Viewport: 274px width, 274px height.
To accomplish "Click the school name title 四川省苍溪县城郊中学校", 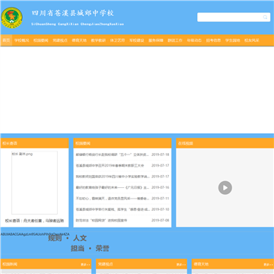I will [73, 13].
